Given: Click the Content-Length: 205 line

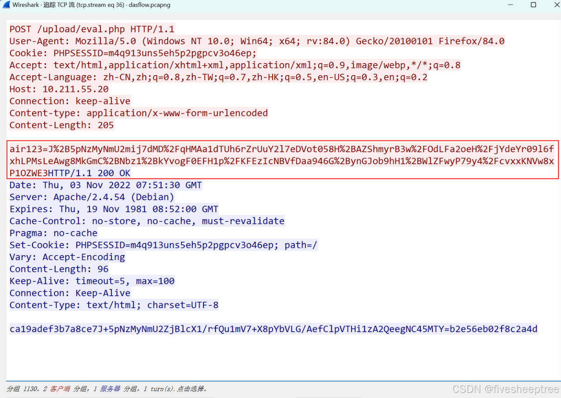Looking at the screenshot, I should click(x=62, y=125).
